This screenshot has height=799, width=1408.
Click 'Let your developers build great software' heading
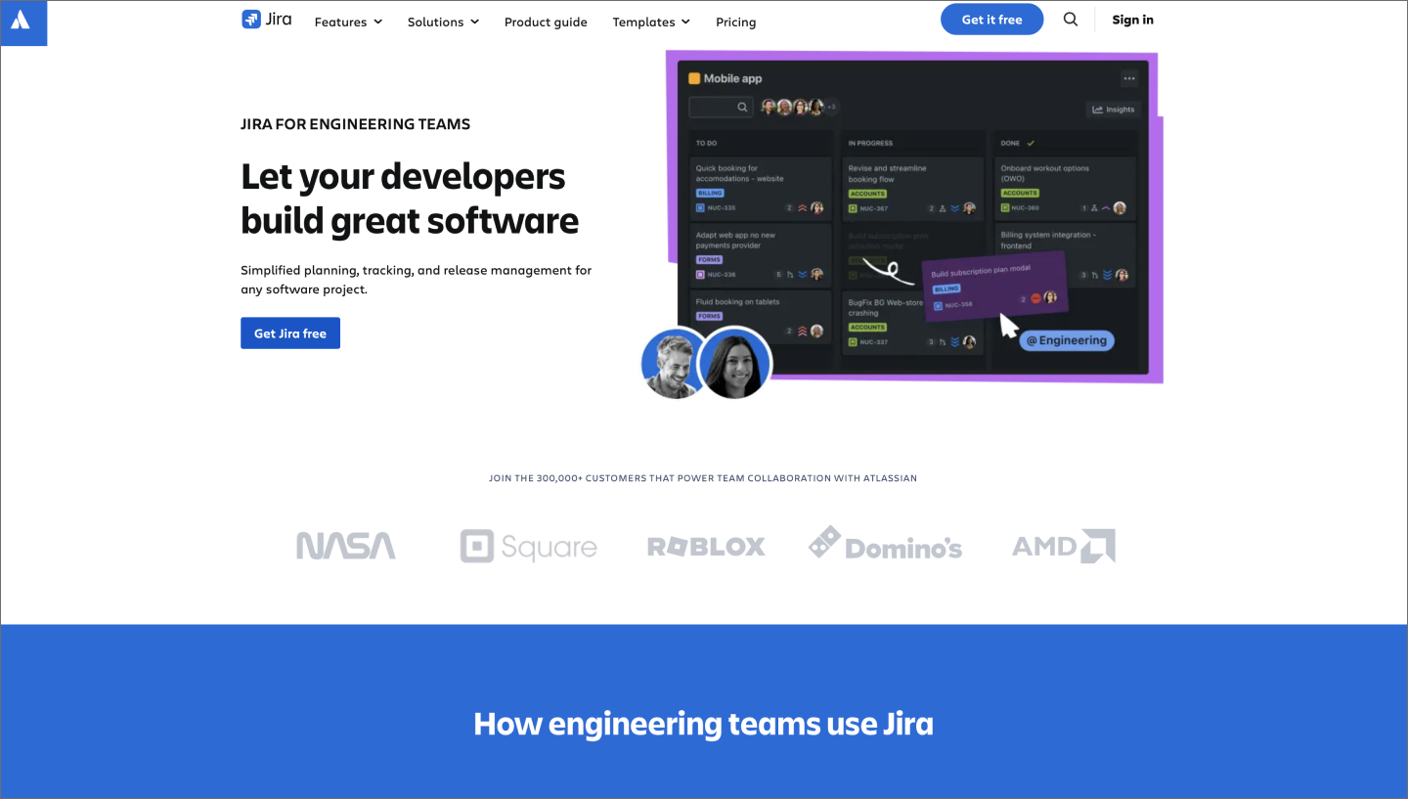point(410,199)
